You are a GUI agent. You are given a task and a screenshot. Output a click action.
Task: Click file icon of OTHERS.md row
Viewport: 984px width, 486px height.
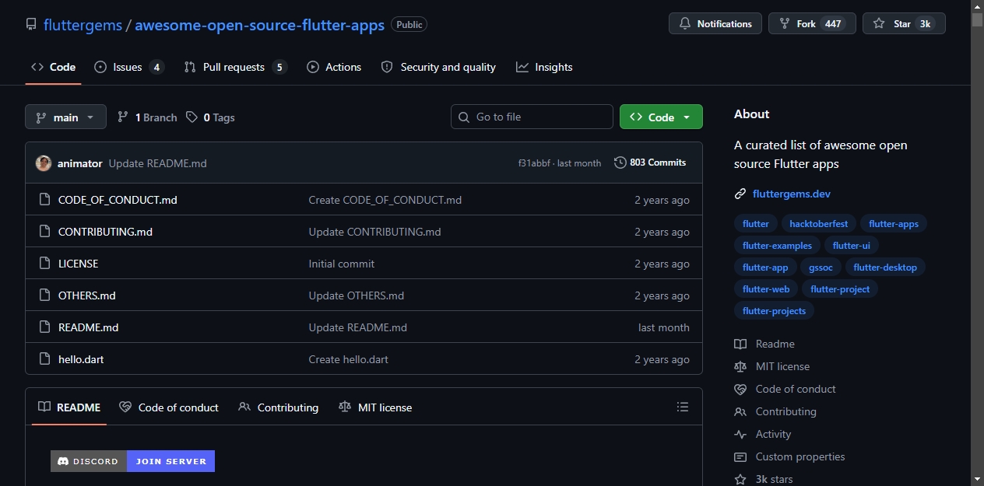(44, 295)
